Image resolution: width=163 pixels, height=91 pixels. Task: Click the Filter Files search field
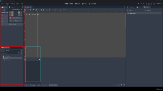pos(10,53)
